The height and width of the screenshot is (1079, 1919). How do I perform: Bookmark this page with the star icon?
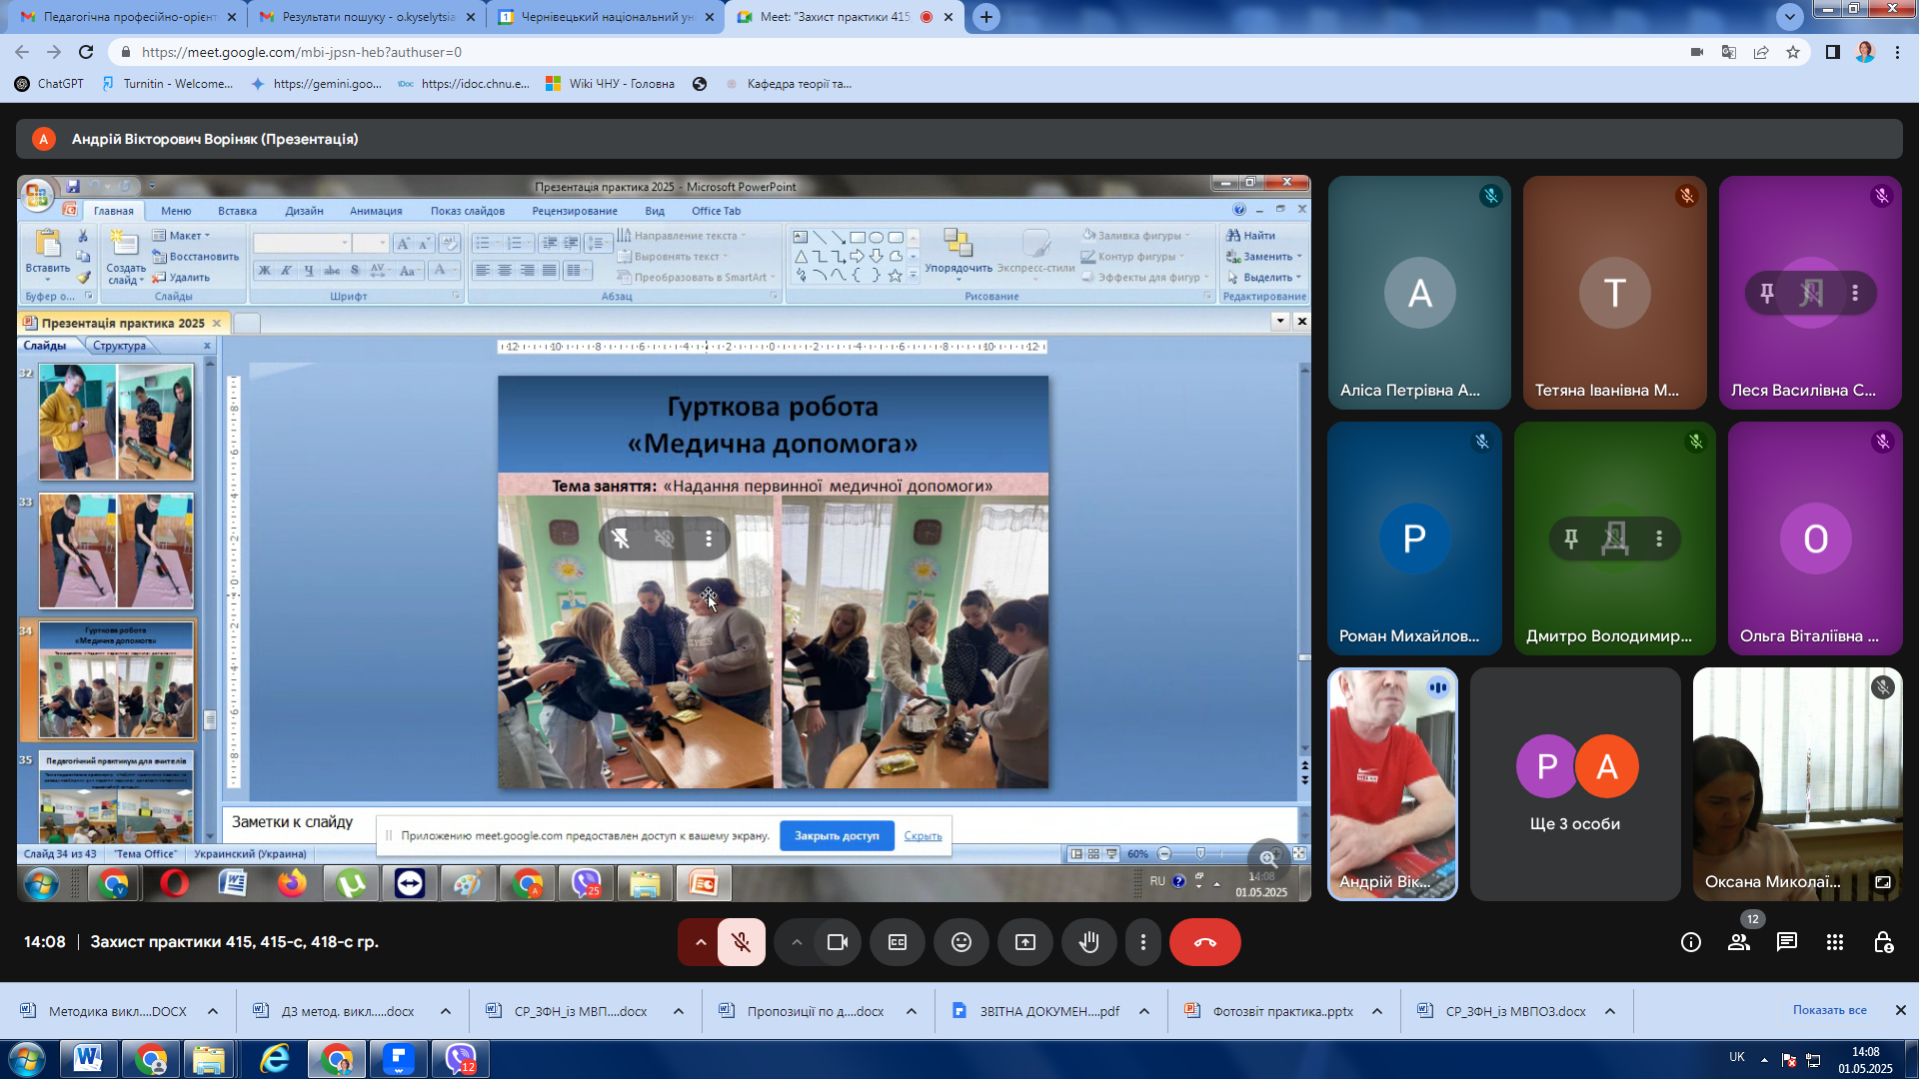tap(1793, 52)
